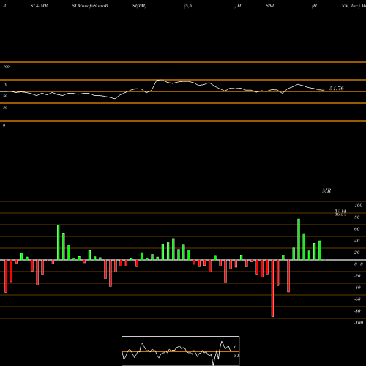
Task: Click the -80 label on MR axis
Action: pyautogui.click(x=357, y=311)
